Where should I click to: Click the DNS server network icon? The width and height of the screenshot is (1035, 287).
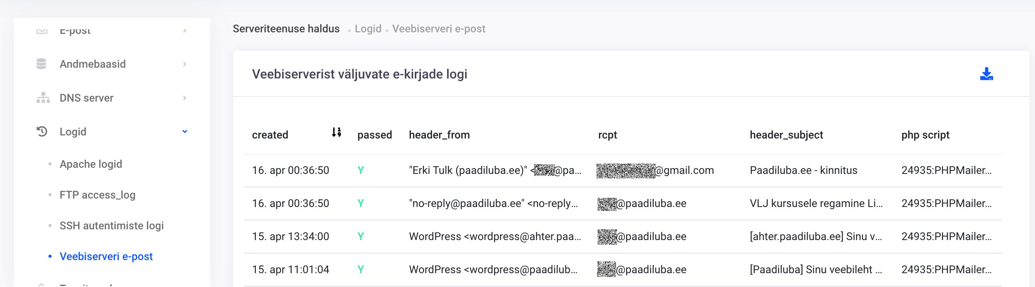pos(43,98)
